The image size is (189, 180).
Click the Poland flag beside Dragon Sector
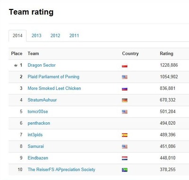(x=125, y=66)
